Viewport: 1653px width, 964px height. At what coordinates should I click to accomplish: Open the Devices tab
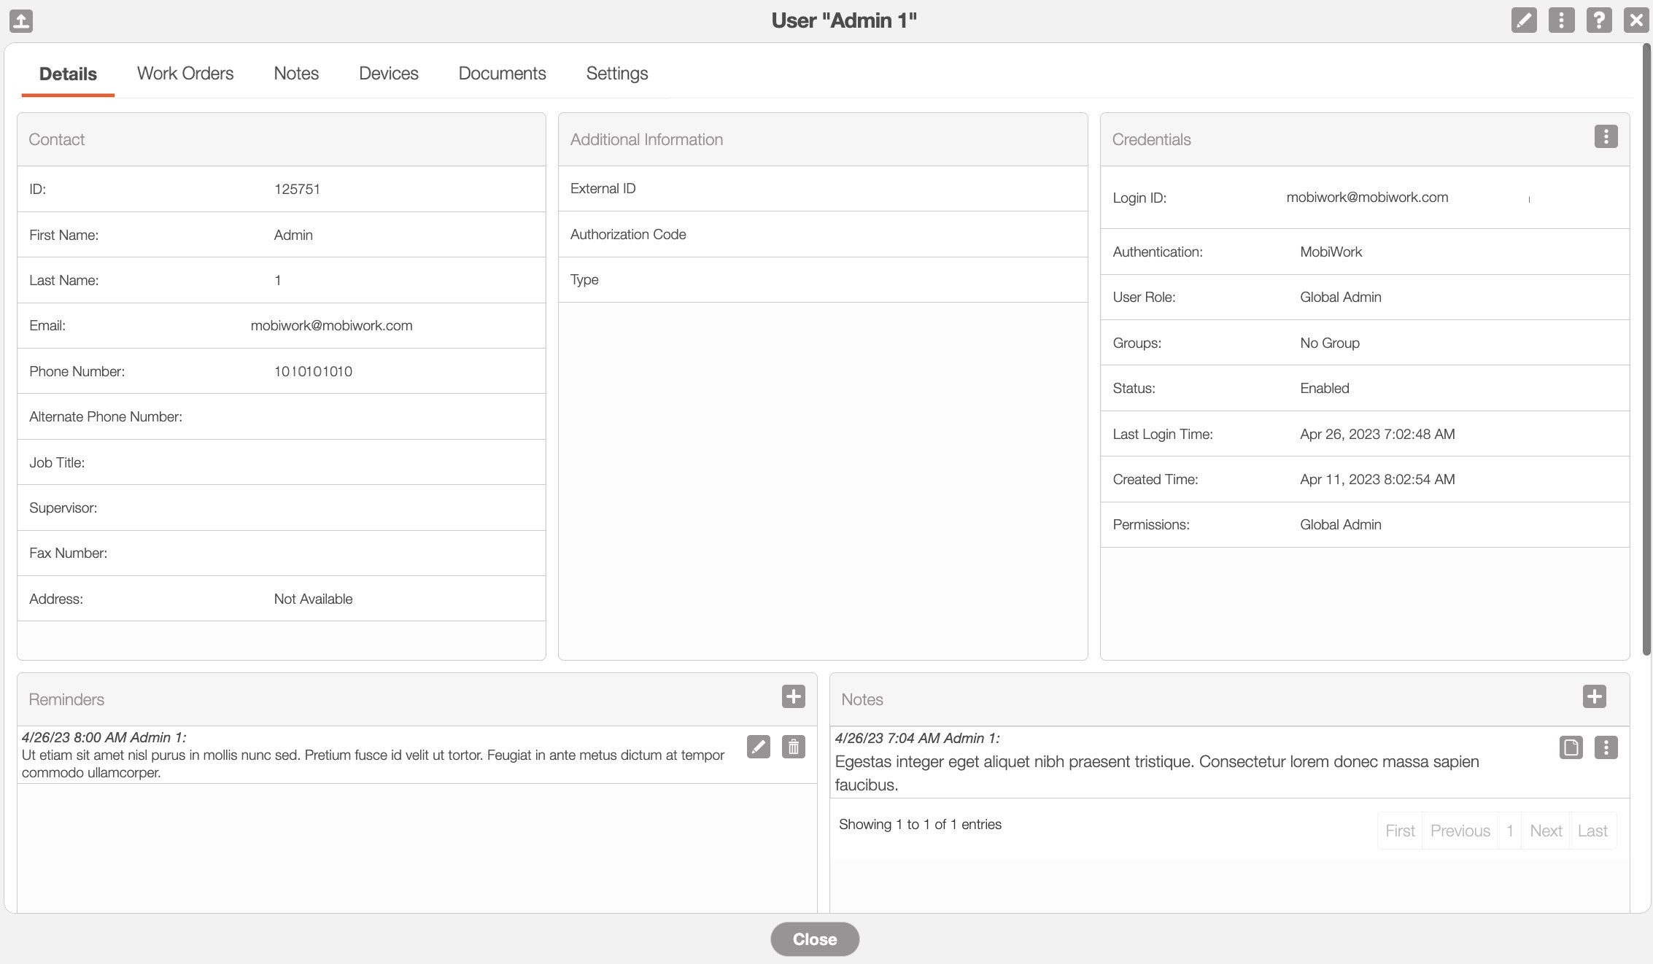tap(388, 74)
